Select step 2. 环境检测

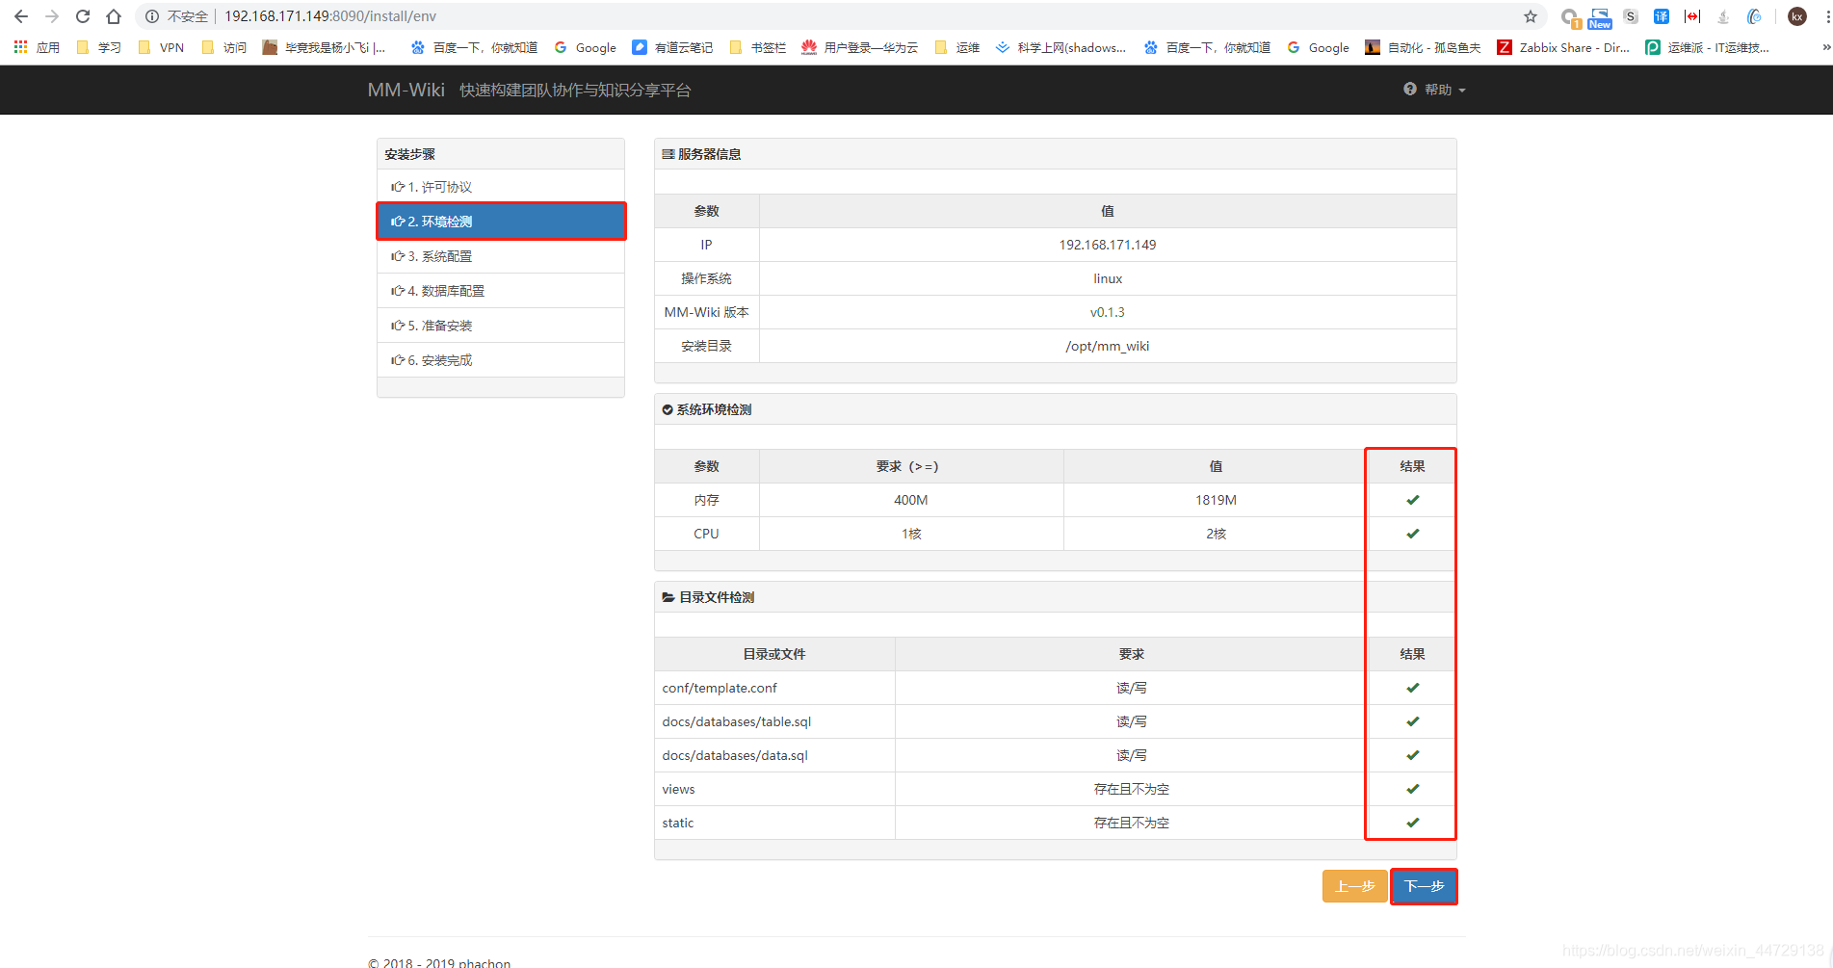(x=501, y=222)
